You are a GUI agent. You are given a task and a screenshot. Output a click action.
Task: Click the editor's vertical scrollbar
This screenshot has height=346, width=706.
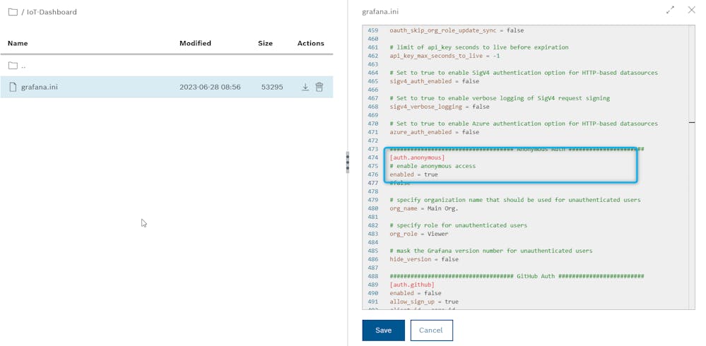[x=692, y=167]
